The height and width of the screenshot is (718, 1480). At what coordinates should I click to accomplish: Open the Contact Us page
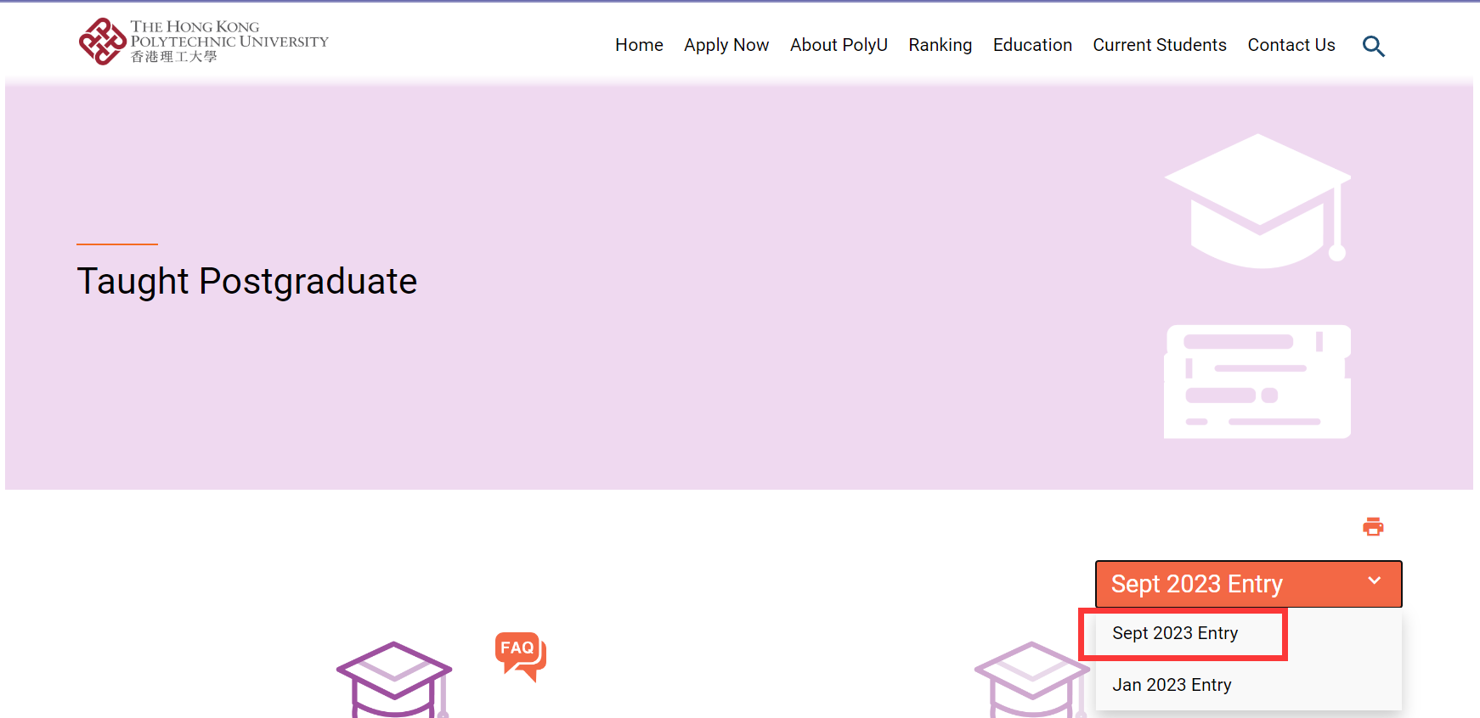pyautogui.click(x=1291, y=45)
